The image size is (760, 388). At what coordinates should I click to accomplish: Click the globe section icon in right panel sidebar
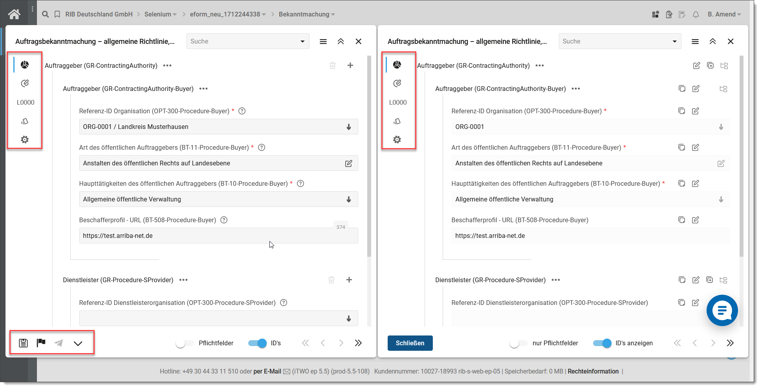click(x=397, y=65)
